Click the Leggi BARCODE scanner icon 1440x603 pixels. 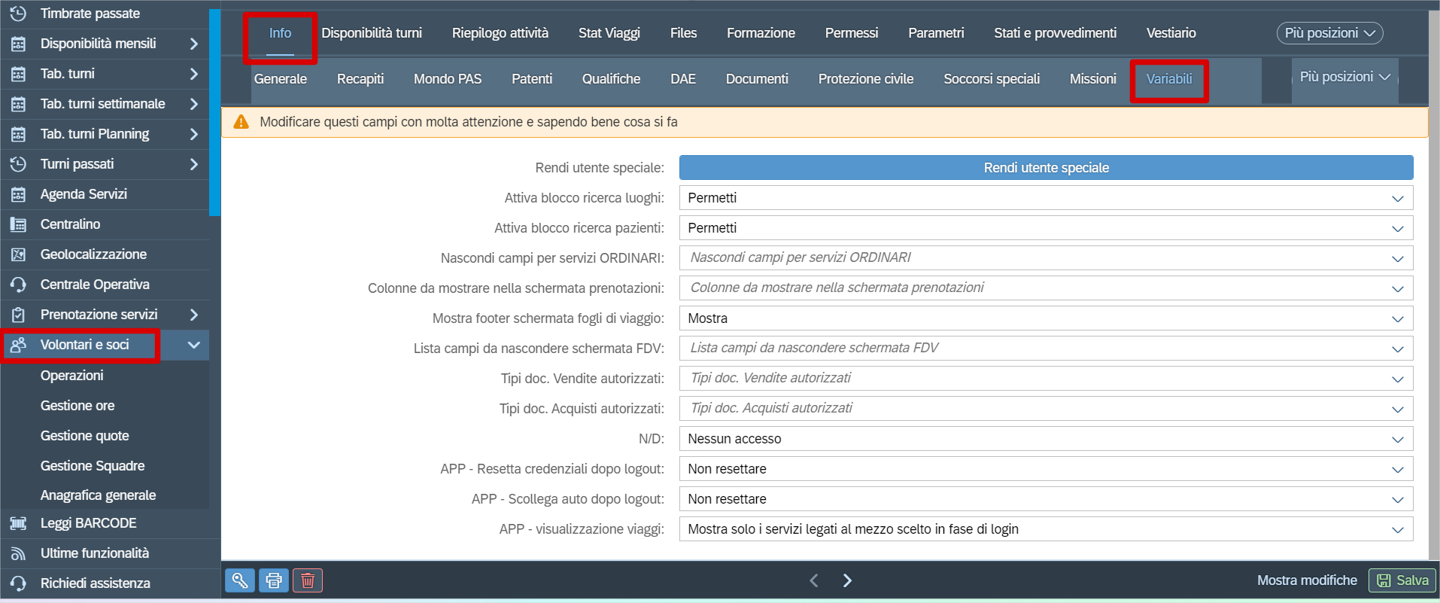coord(19,523)
